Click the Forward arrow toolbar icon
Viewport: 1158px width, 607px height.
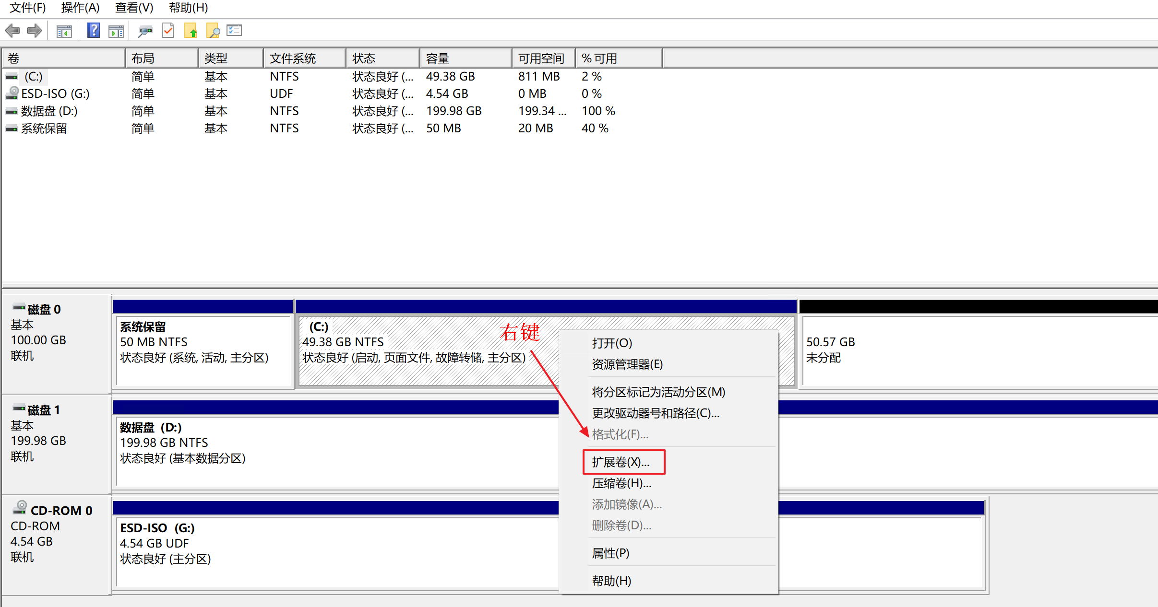tap(34, 31)
